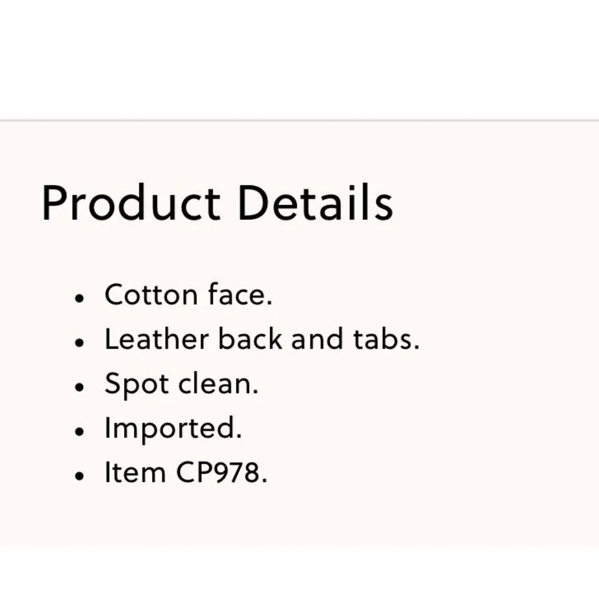Screen dimensions: 599x599
Task: Select the word Details in heading
Action: 315,203
